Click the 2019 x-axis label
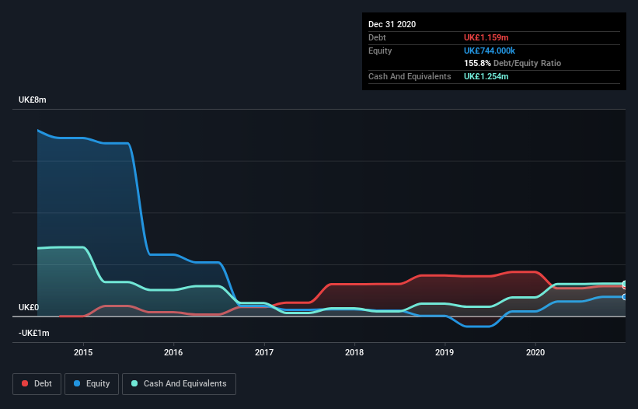This screenshot has height=409, width=638. click(x=445, y=352)
